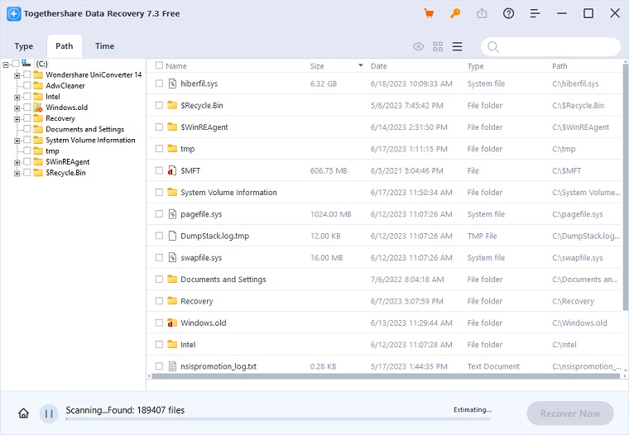Check the Documents and Settings list checkbox
Viewport: 629px width, 435px height.
(x=159, y=279)
